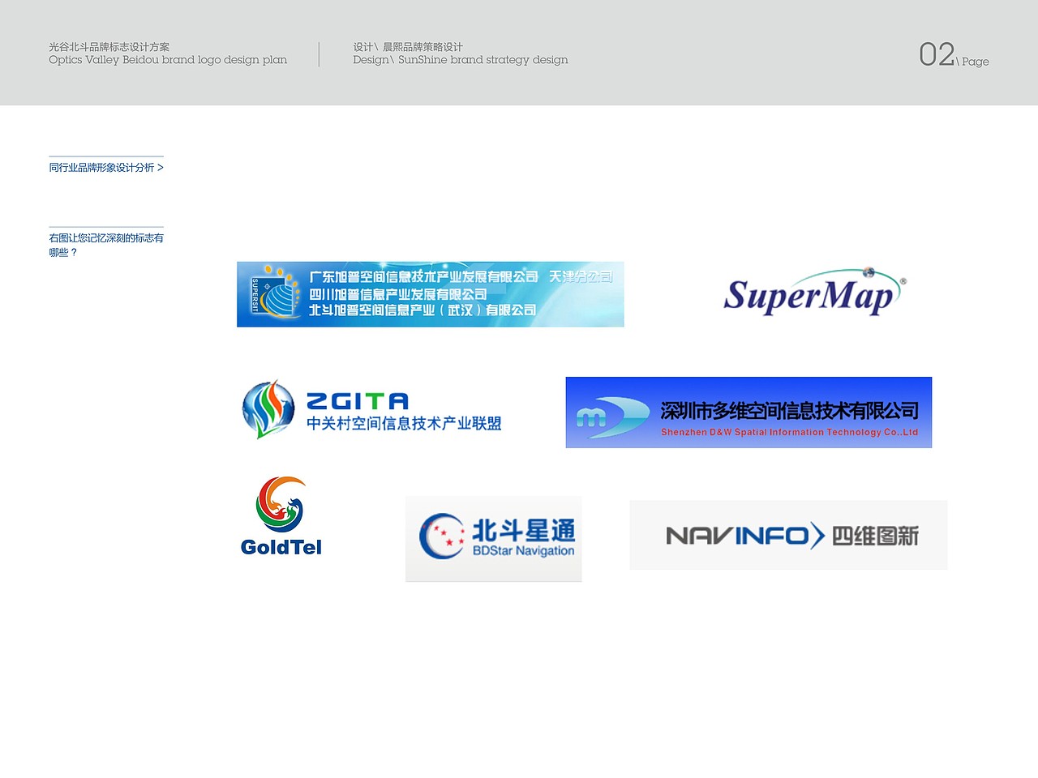
Task: Click the 深圳市多维空间信息技术有限公司 title
Action: (790, 411)
